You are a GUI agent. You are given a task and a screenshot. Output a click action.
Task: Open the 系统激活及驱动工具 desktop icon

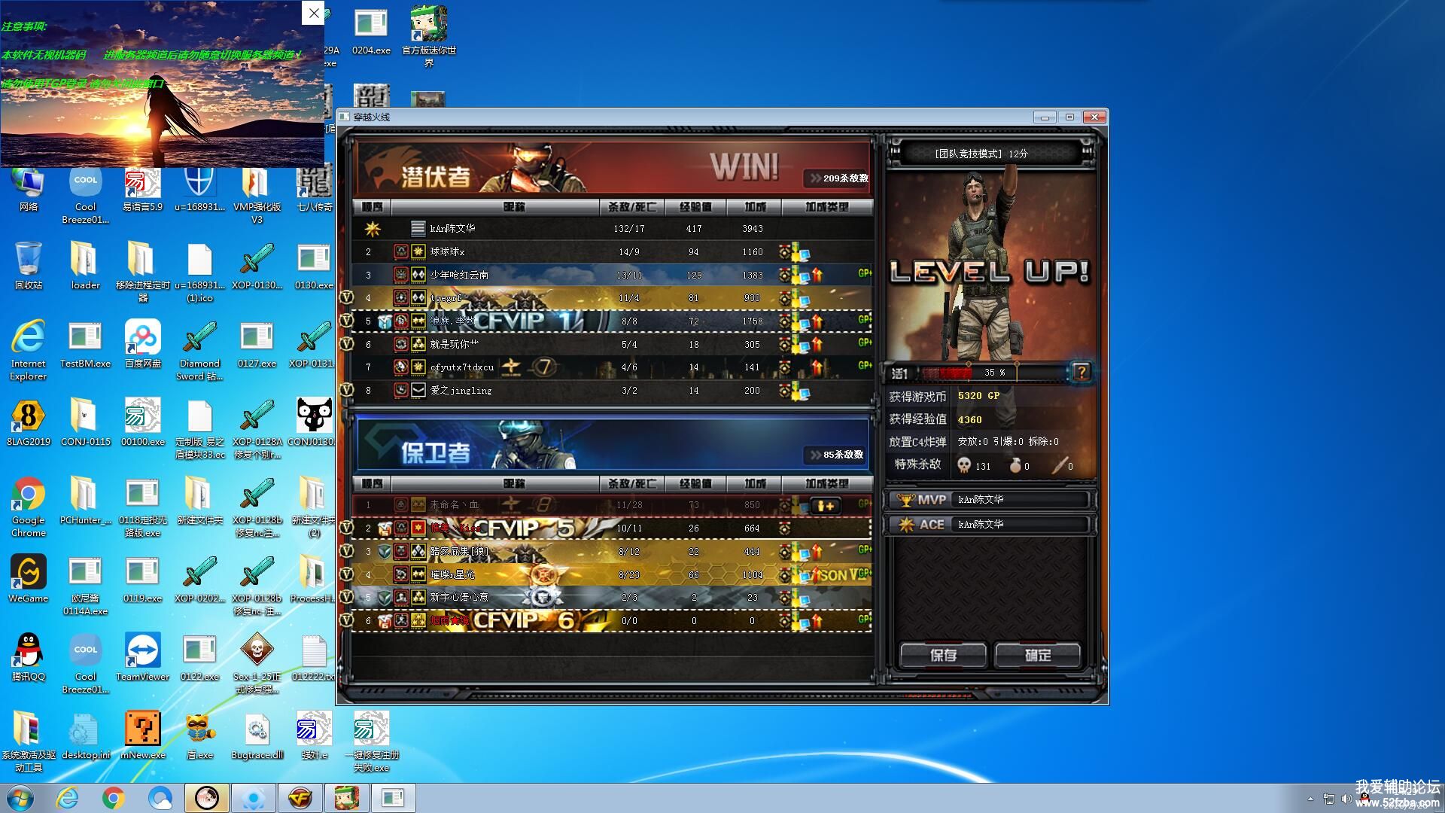[x=29, y=741]
